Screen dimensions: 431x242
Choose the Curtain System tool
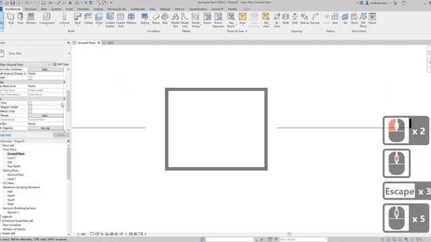click(x=110, y=20)
